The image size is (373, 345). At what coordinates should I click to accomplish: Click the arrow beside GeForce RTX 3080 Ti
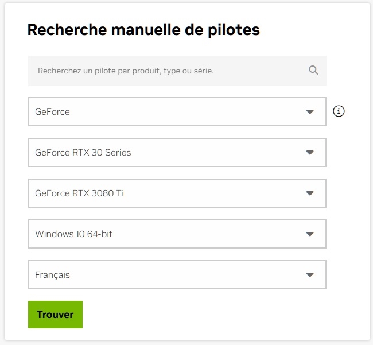tap(310, 193)
